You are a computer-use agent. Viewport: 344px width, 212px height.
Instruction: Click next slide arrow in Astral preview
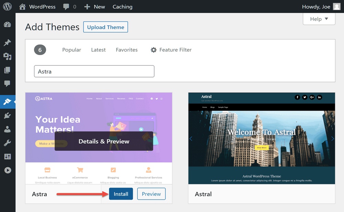[x=333, y=139]
